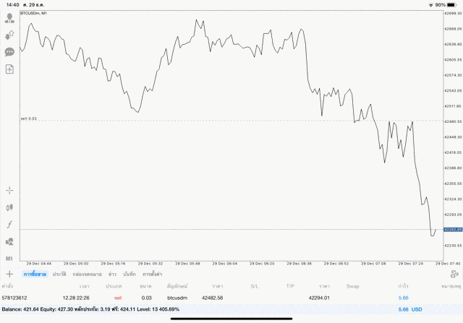The width and height of the screenshot is (463, 323).
Task: Open the chat messages bubble icon
Action: point(10,52)
